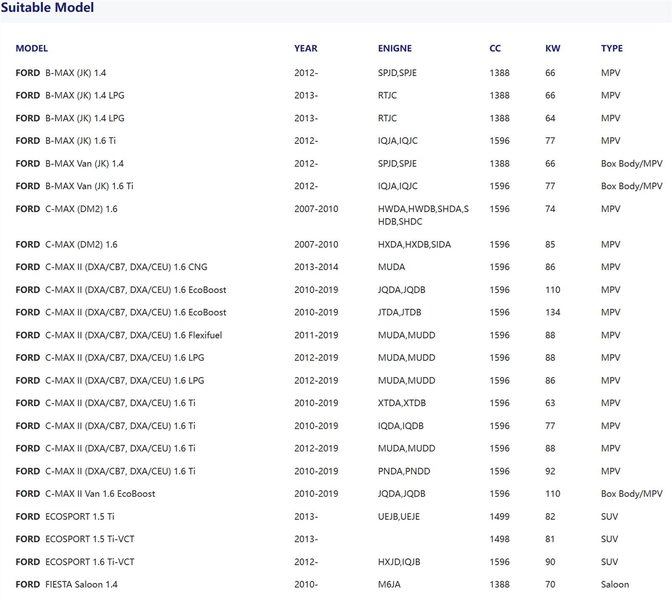This screenshot has width=672, height=601.
Task: Click the YEAR column header
Action: (306, 48)
